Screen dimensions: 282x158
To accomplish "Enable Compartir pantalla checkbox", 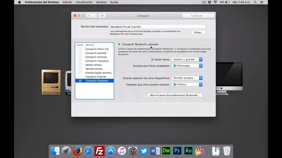I will (x=80, y=53).
